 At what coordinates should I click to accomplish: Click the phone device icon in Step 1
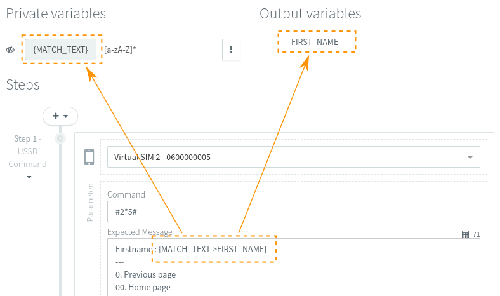pyautogui.click(x=89, y=156)
